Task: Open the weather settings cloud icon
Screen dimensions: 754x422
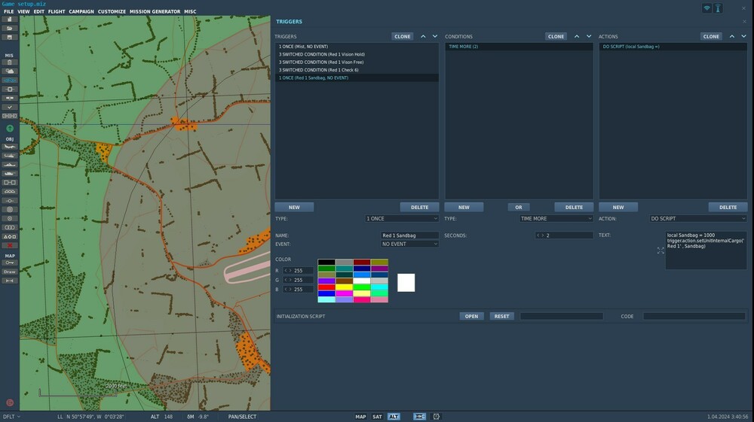Action: (10, 71)
